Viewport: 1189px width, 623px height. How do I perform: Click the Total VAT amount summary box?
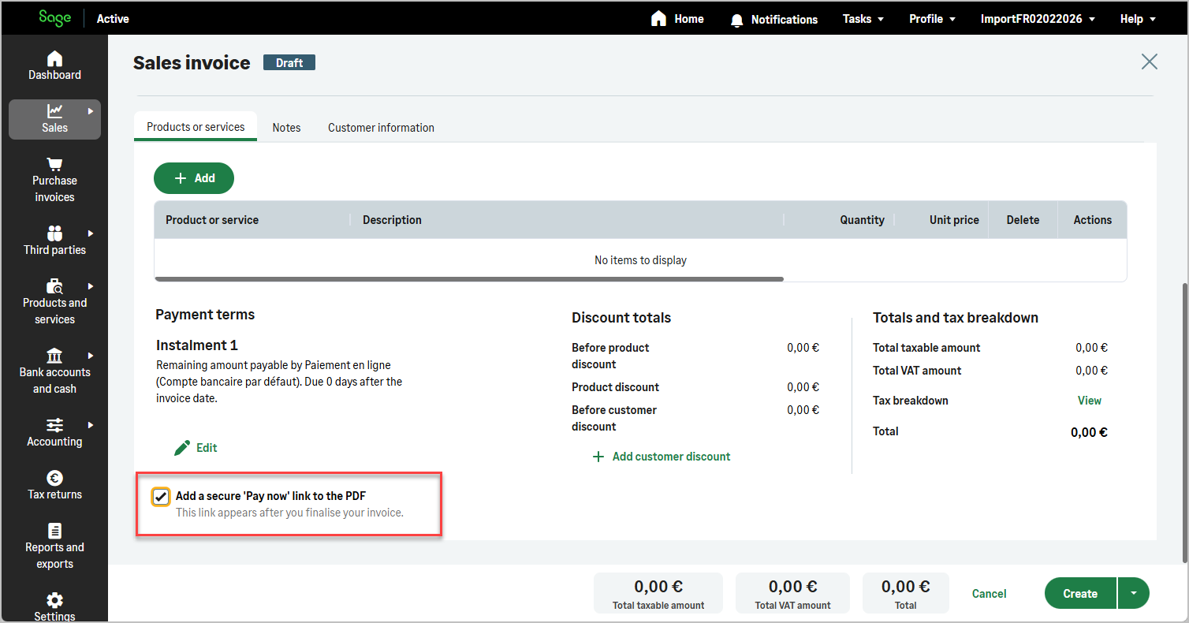click(x=792, y=593)
